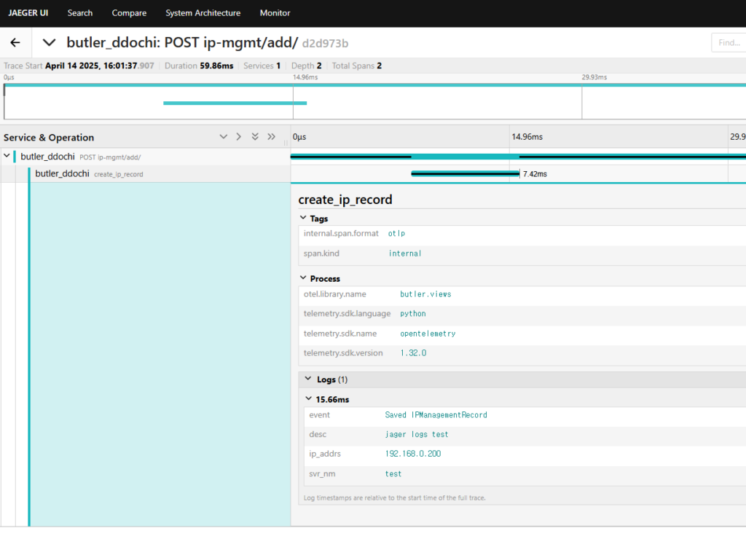Collapse all spans with the double right chevron

pyautogui.click(x=271, y=137)
